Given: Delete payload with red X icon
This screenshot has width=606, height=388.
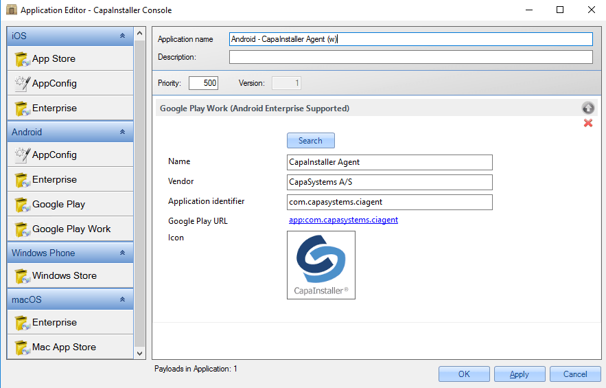Looking at the screenshot, I should tap(588, 123).
